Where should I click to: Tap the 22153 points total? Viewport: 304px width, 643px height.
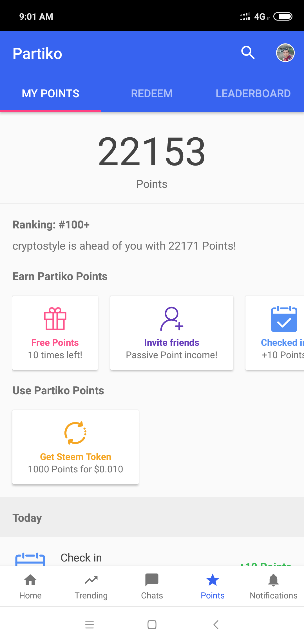click(152, 152)
